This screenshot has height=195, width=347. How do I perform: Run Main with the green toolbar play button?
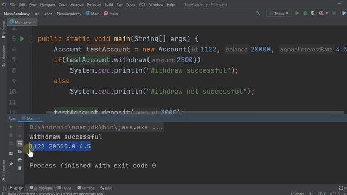pos(297,14)
